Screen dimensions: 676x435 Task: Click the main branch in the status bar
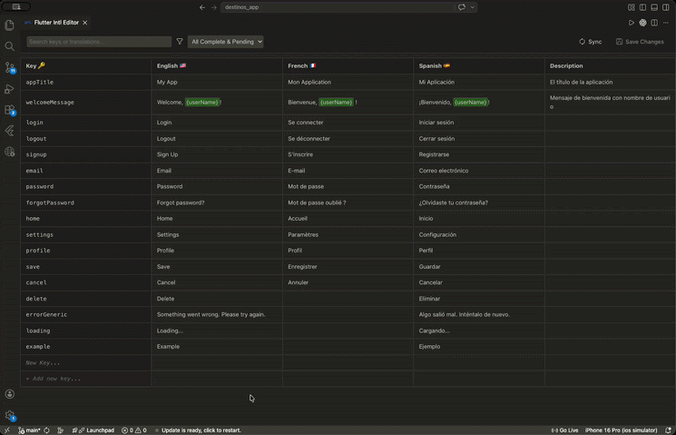30,430
